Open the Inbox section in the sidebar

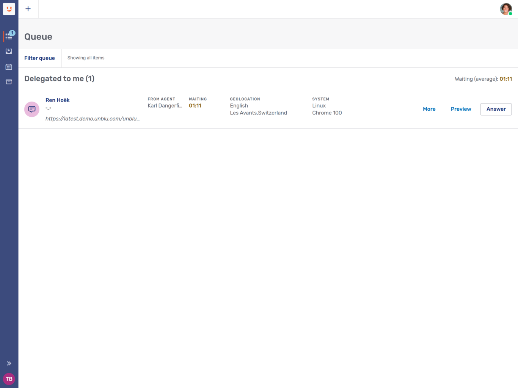pos(9,51)
